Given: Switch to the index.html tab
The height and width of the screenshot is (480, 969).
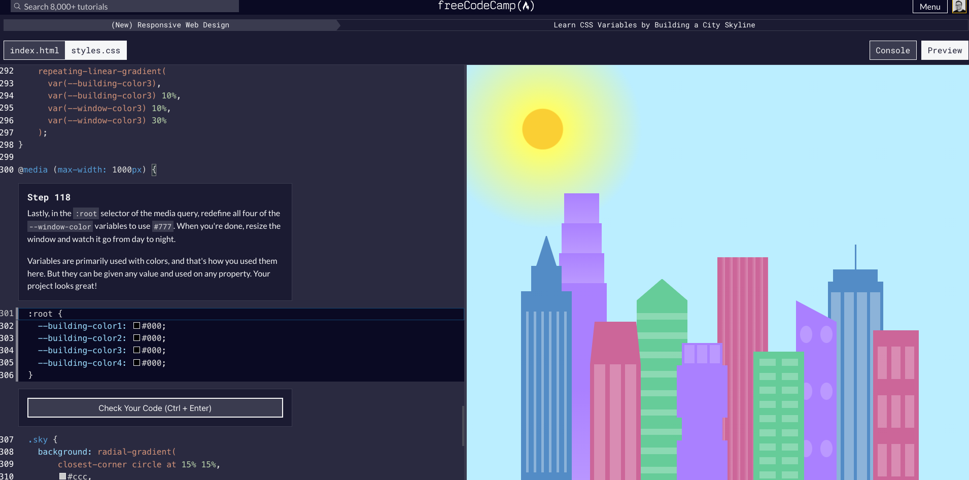Looking at the screenshot, I should 34,50.
